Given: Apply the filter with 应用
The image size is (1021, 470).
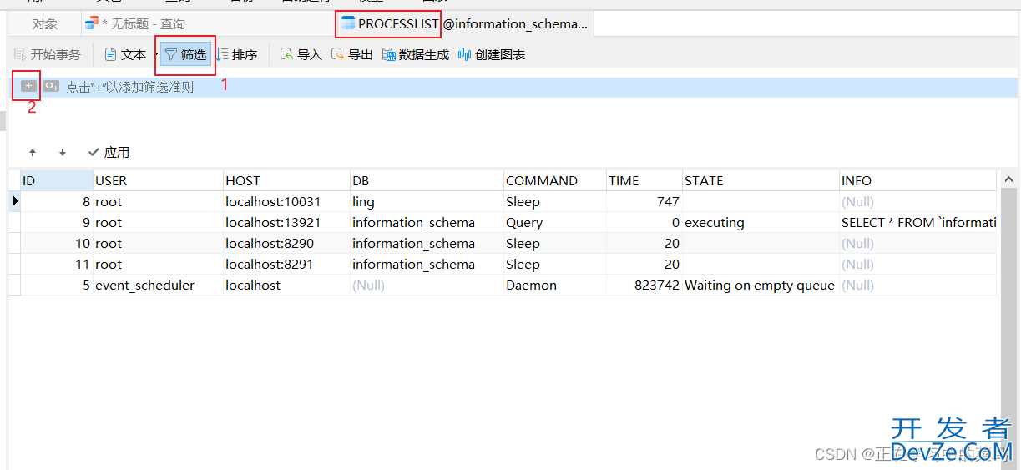Looking at the screenshot, I should click(x=109, y=153).
